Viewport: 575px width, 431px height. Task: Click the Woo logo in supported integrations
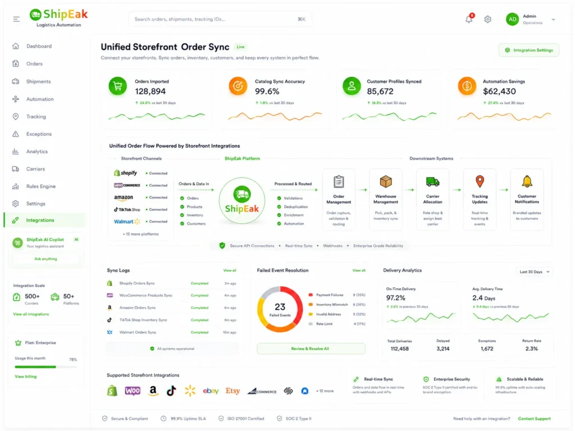click(133, 391)
